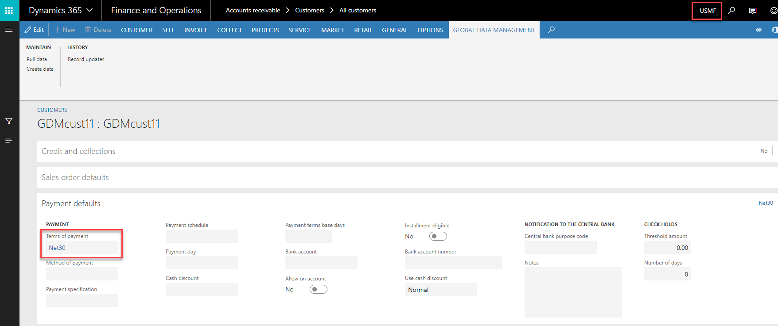Open the SELL tab

click(x=168, y=30)
